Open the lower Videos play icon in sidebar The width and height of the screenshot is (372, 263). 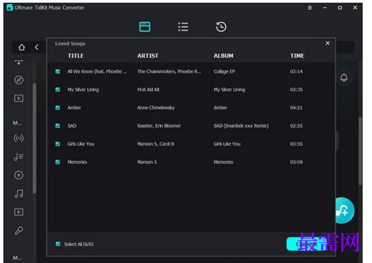click(19, 212)
